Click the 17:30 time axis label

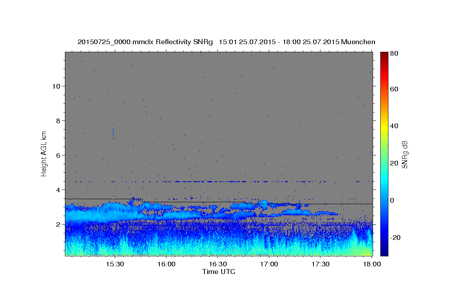click(x=320, y=264)
